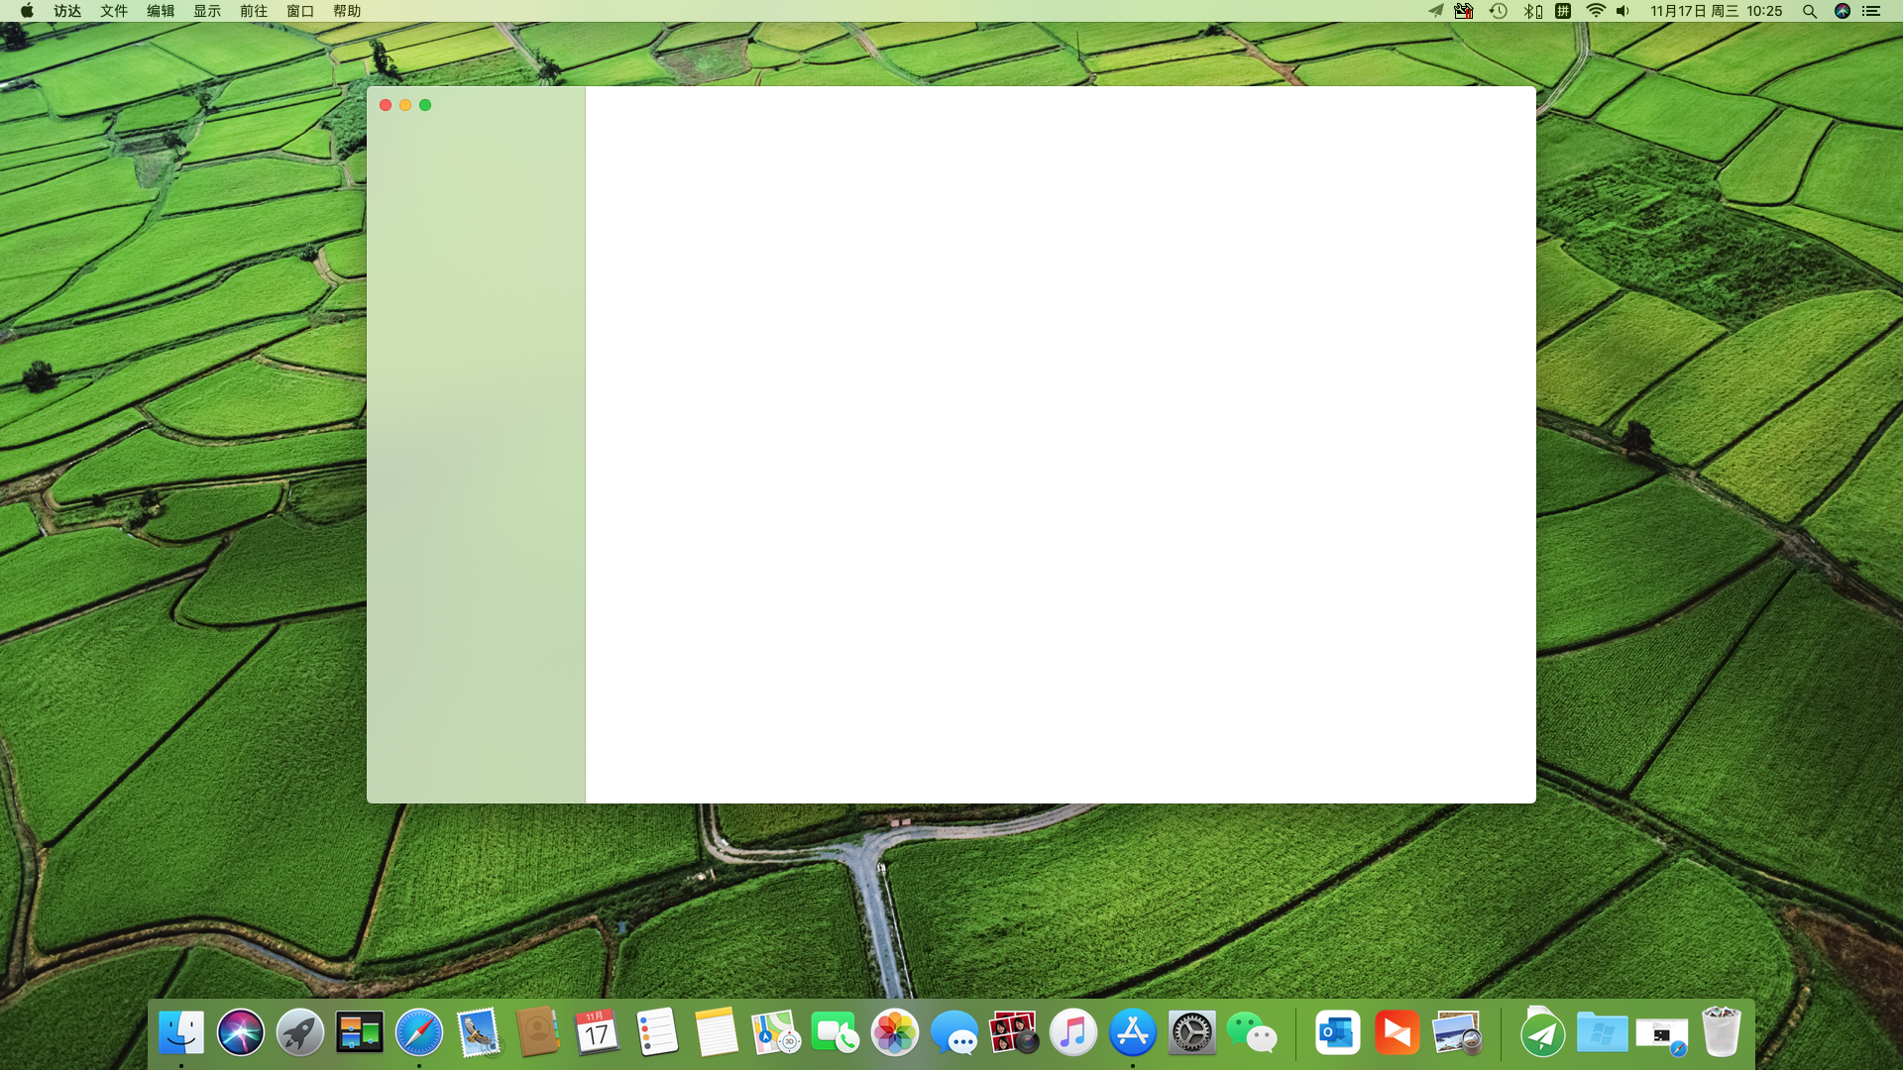Image resolution: width=1903 pixels, height=1070 pixels.
Task: Open the 前往 menu
Action: [x=254, y=11]
